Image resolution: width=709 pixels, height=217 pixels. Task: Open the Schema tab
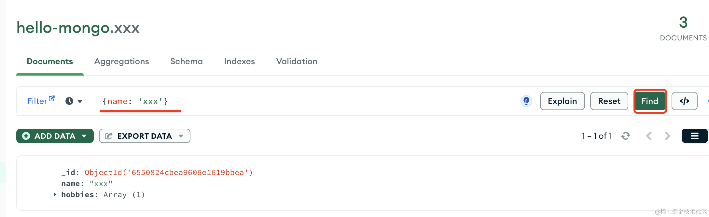186,62
